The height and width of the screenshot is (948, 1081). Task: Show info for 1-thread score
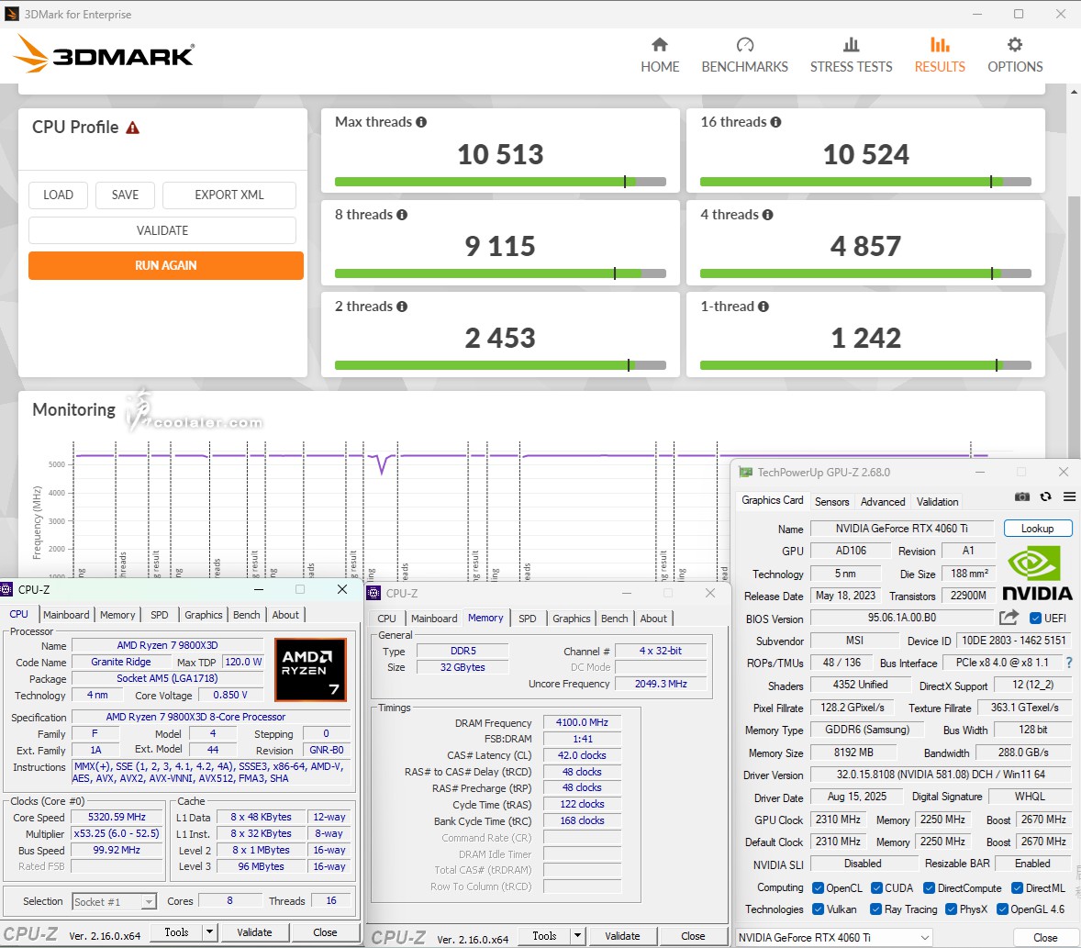pyautogui.click(x=763, y=307)
